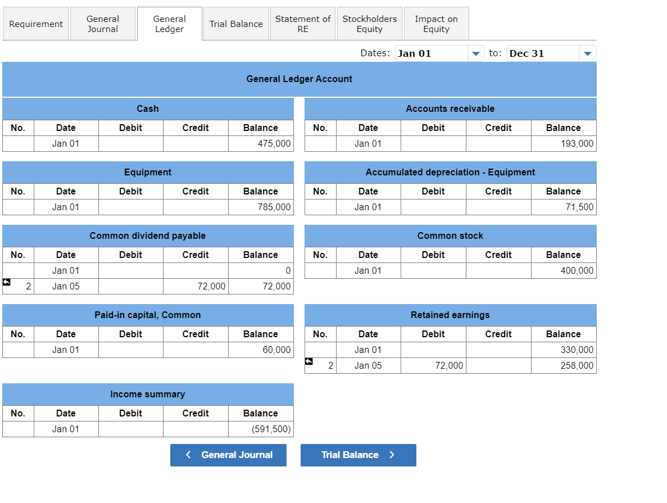This screenshot has height=503, width=667.
Task: Click the journal reference arrow in Retained earnings
Action: click(x=308, y=360)
